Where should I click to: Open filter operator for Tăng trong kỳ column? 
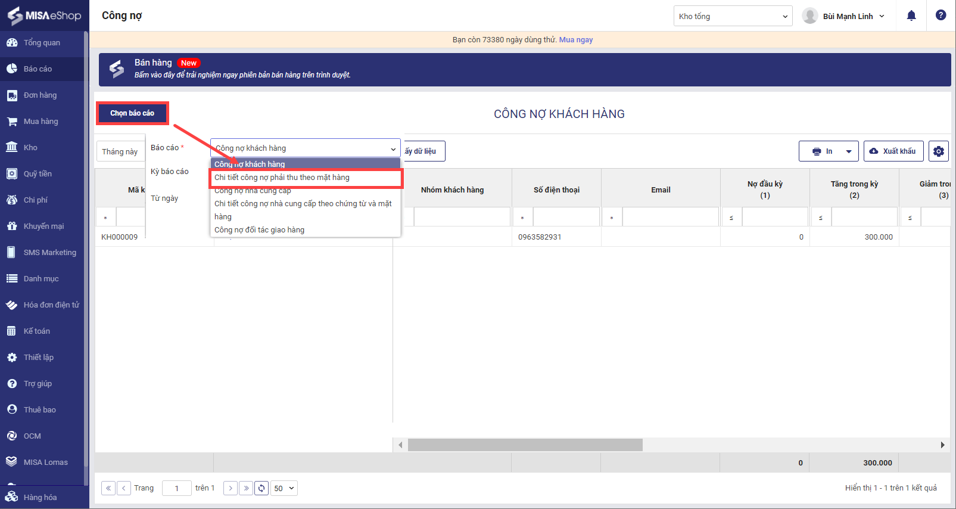tap(821, 217)
